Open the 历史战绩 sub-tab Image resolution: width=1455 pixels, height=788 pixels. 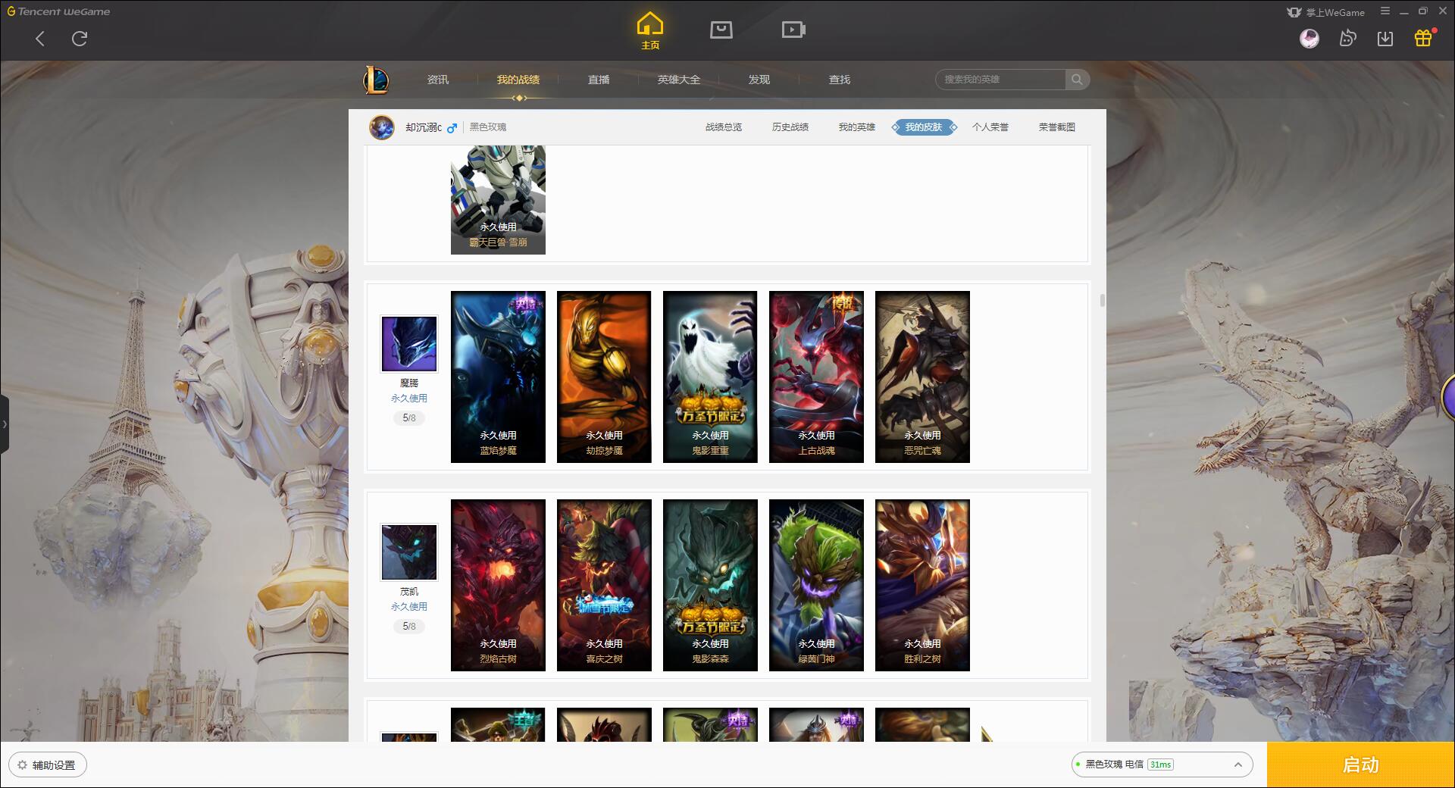coord(790,127)
